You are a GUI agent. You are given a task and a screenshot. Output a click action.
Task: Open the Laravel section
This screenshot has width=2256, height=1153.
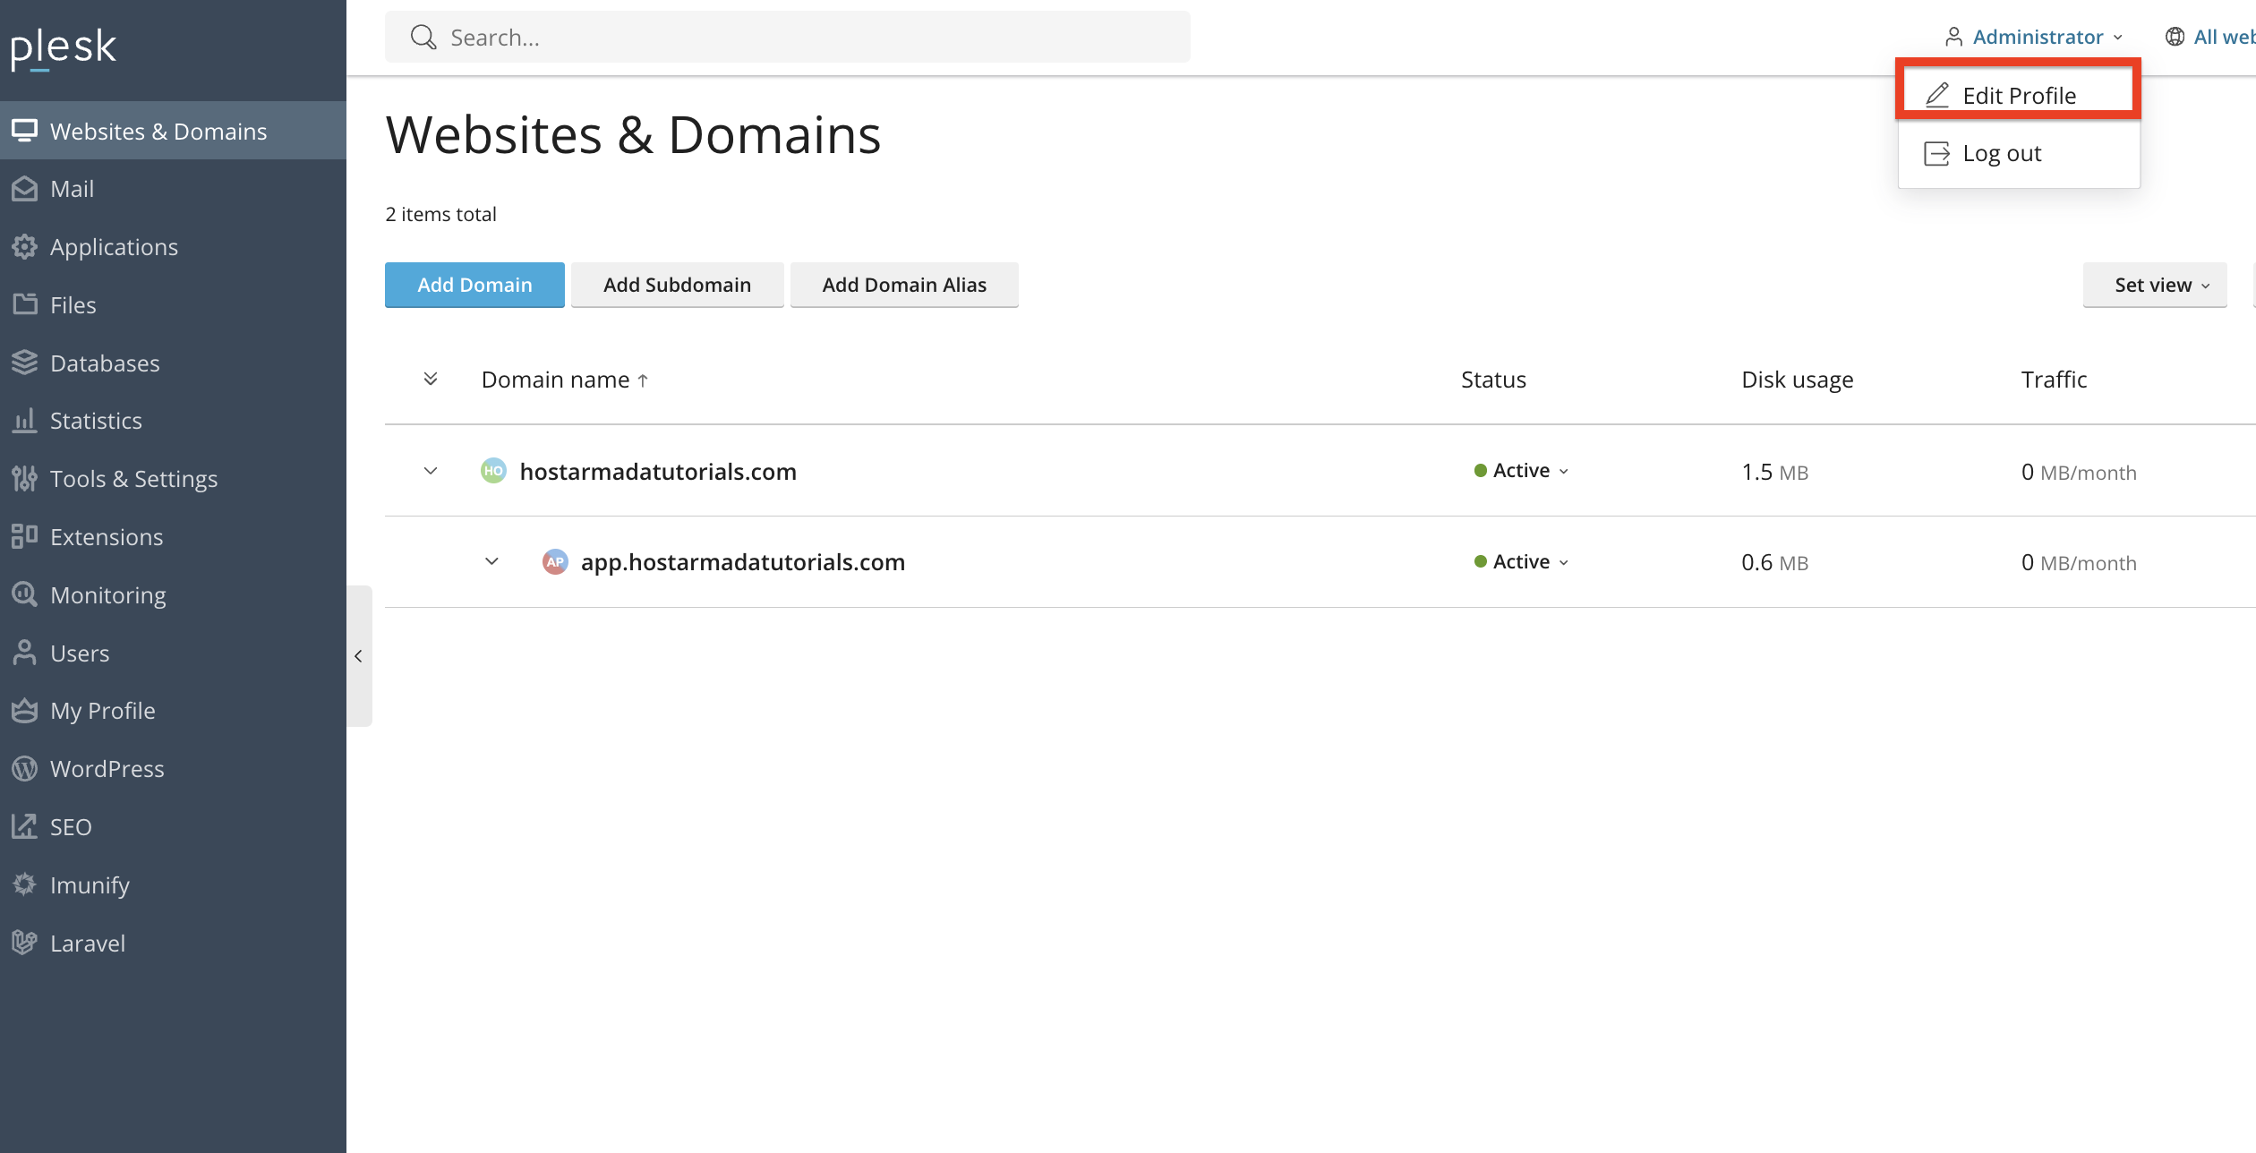tap(173, 944)
